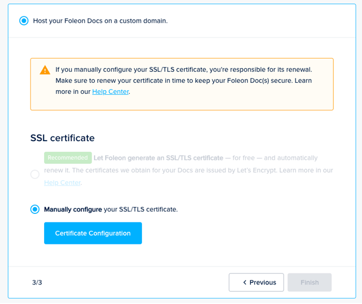The image size is (362, 304).
Task: Click the SSL certificate heading
Action: click(63, 138)
